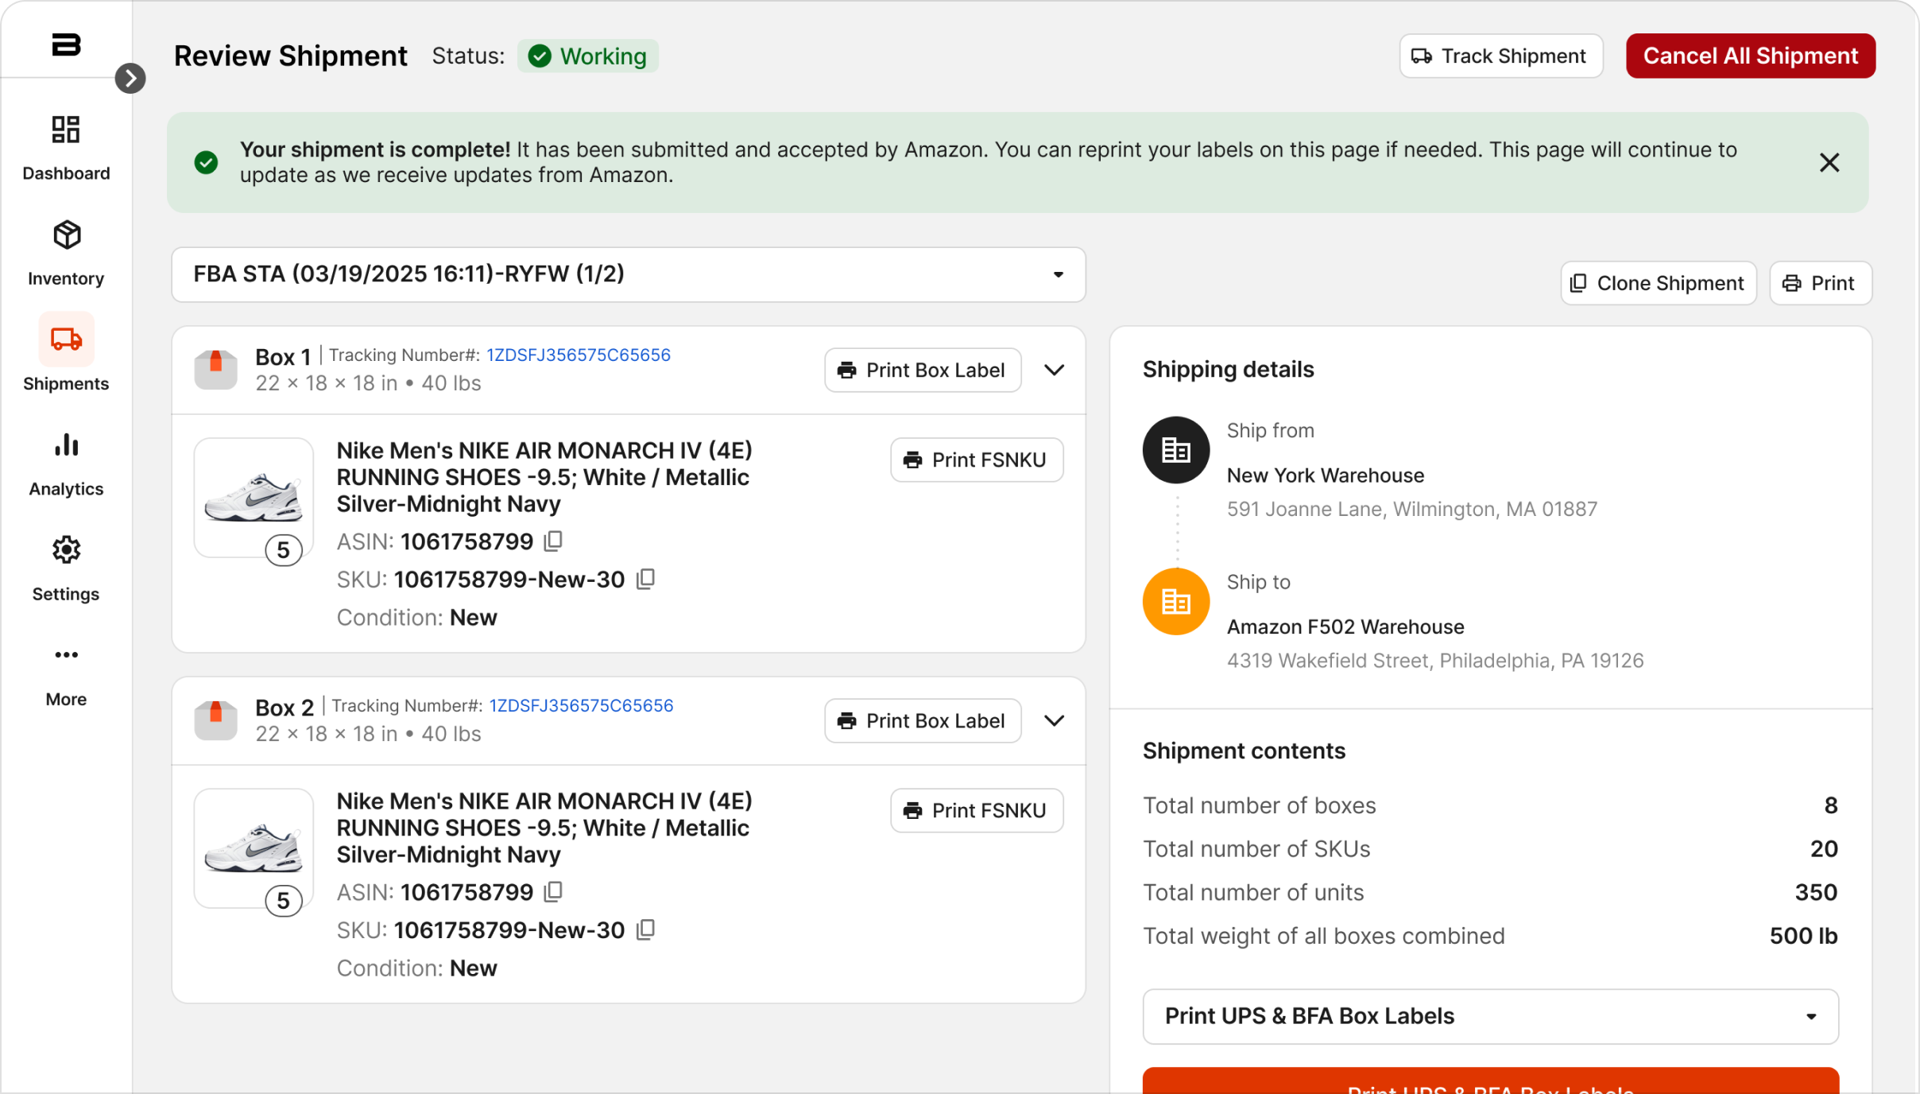The width and height of the screenshot is (1920, 1094).
Task: Click Total number of SKUs value 20
Action: pos(1824,849)
